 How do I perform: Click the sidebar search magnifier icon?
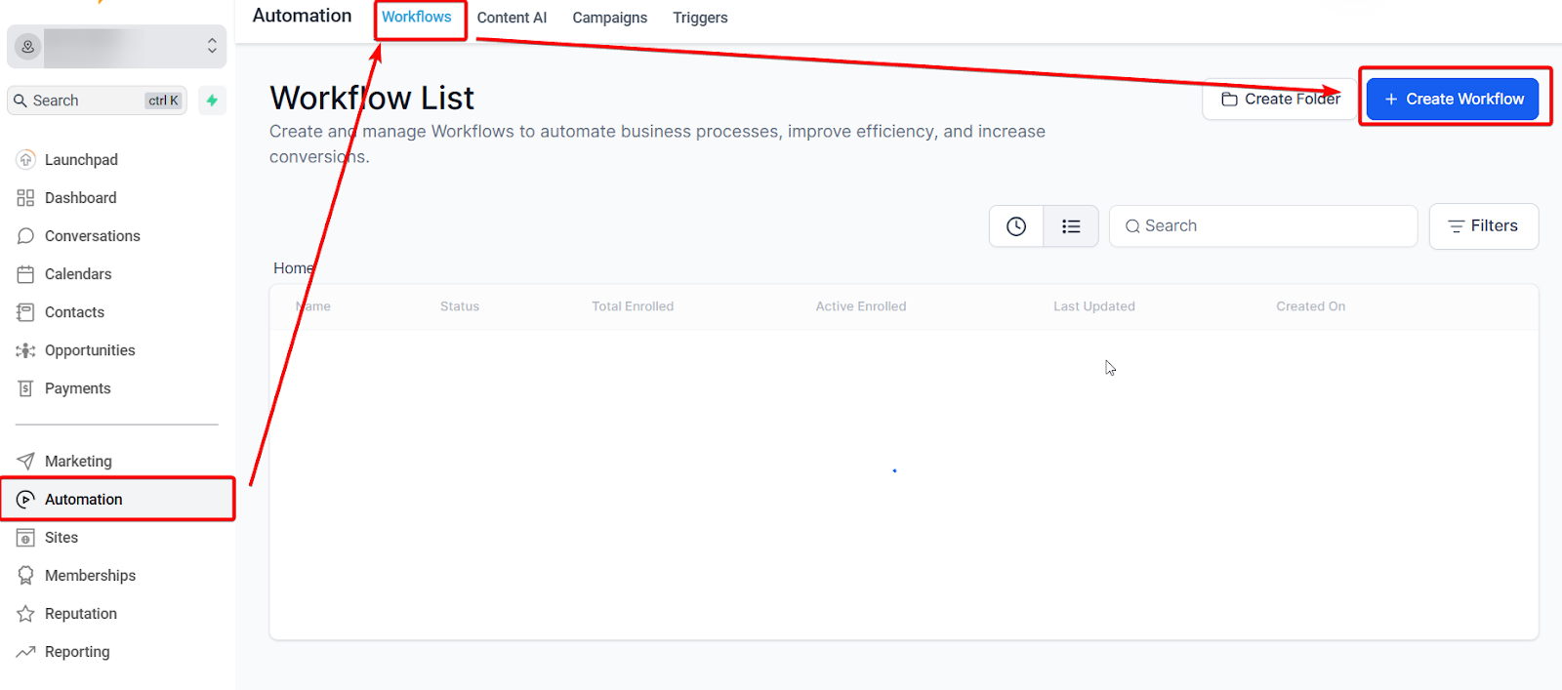coord(21,101)
